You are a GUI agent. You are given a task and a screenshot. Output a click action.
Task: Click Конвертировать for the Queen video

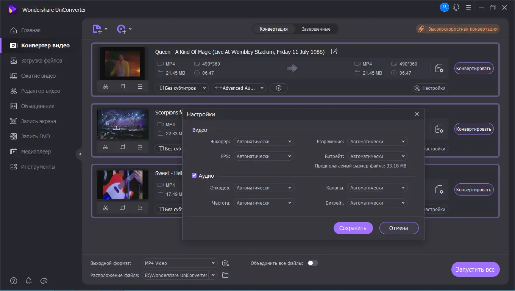click(x=474, y=68)
